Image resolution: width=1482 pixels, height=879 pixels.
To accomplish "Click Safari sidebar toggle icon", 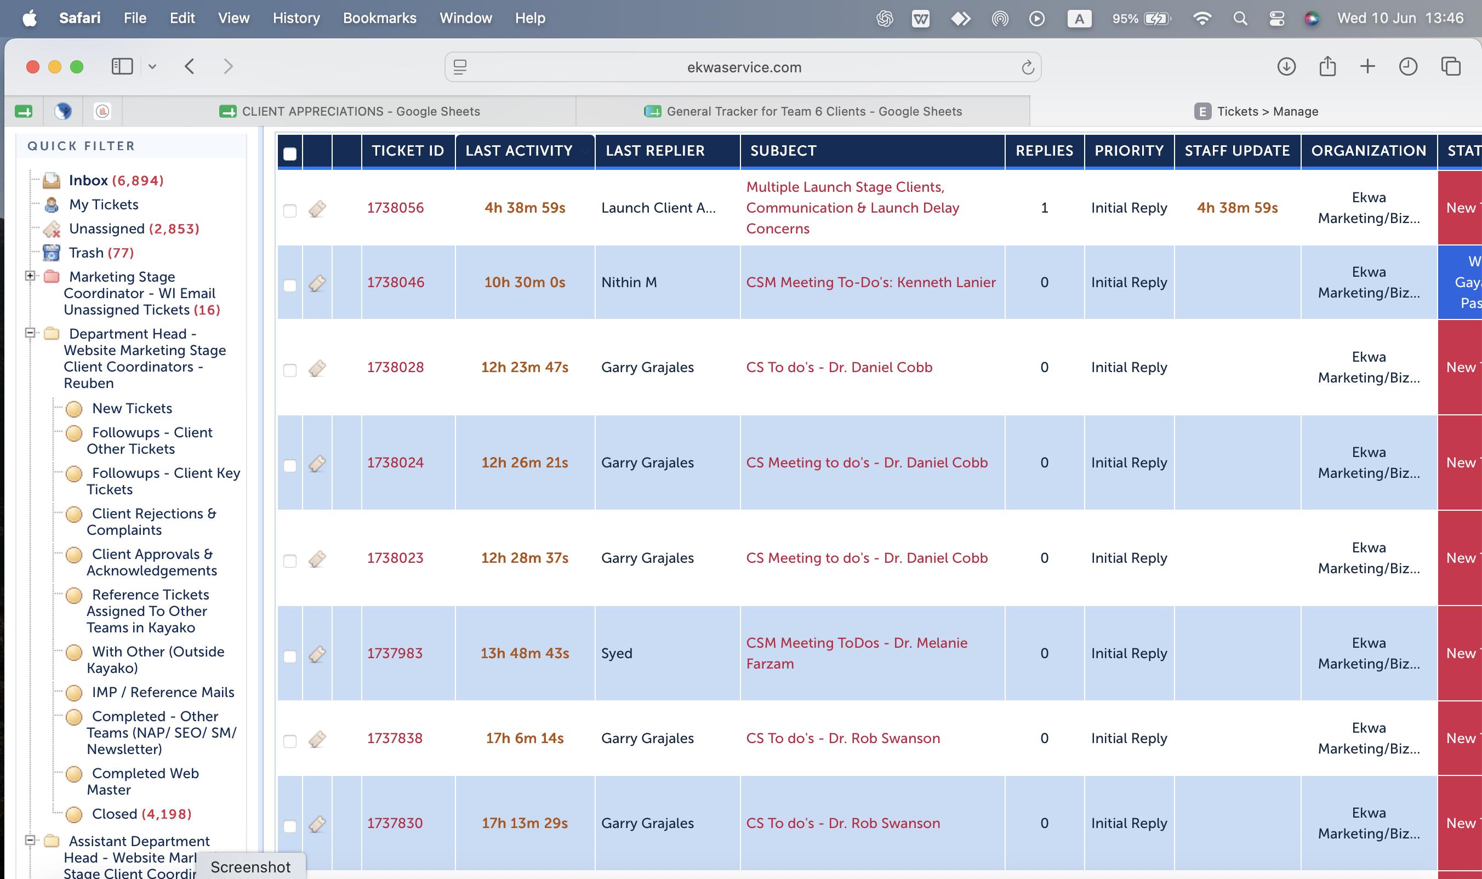I will coord(122,66).
